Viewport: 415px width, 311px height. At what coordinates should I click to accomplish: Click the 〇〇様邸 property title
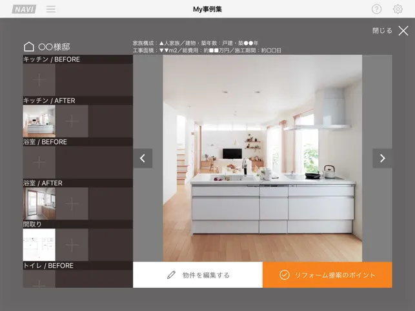54,47
